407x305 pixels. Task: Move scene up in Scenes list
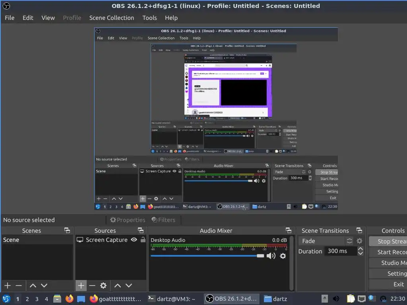(x=33, y=286)
